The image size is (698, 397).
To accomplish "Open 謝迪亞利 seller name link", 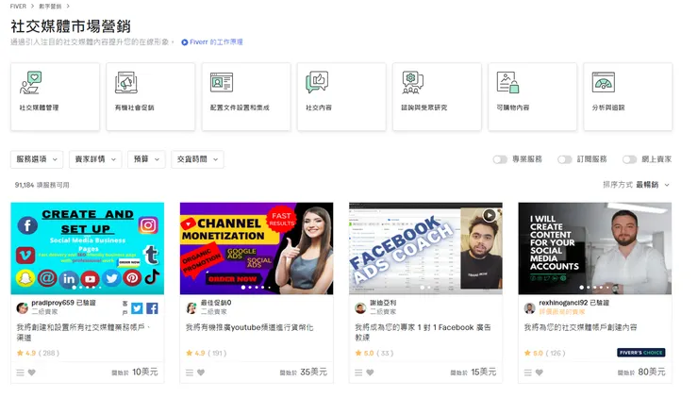I will pos(383,303).
